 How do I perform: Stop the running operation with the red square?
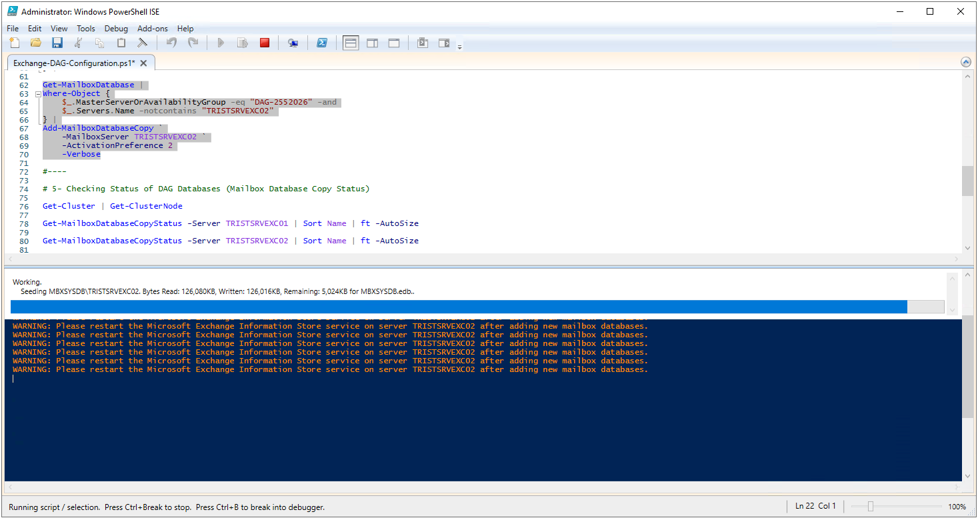pyautogui.click(x=265, y=43)
